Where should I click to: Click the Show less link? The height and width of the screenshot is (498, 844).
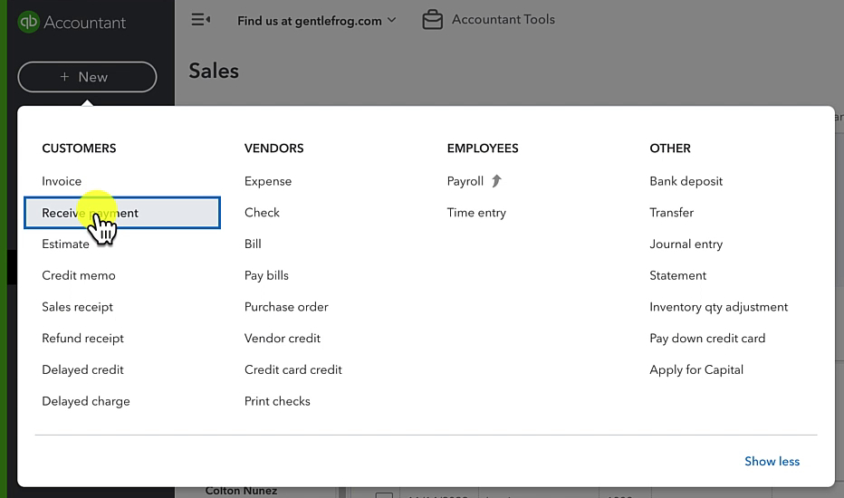(x=772, y=462)
